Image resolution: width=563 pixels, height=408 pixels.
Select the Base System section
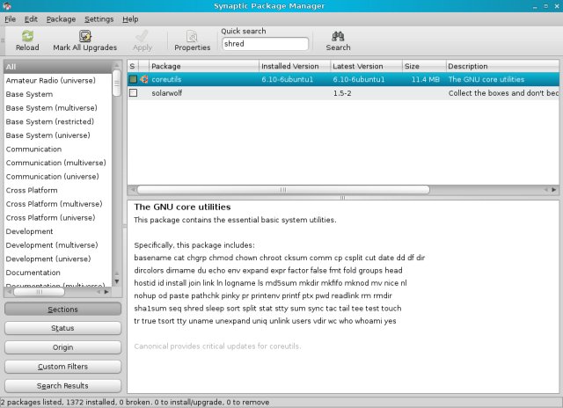coord(58,94)
